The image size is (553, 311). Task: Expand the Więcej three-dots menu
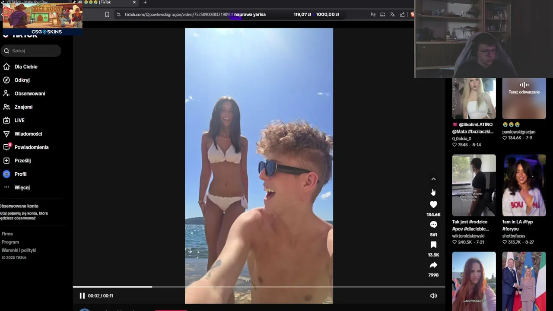tap(6, 187)
